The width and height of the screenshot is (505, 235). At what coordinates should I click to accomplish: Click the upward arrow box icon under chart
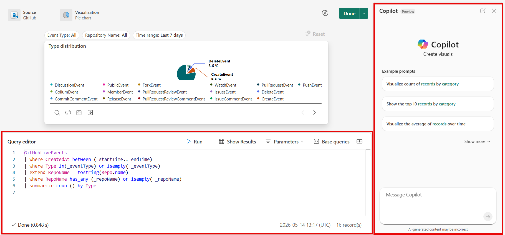click(x=79, y=113)
